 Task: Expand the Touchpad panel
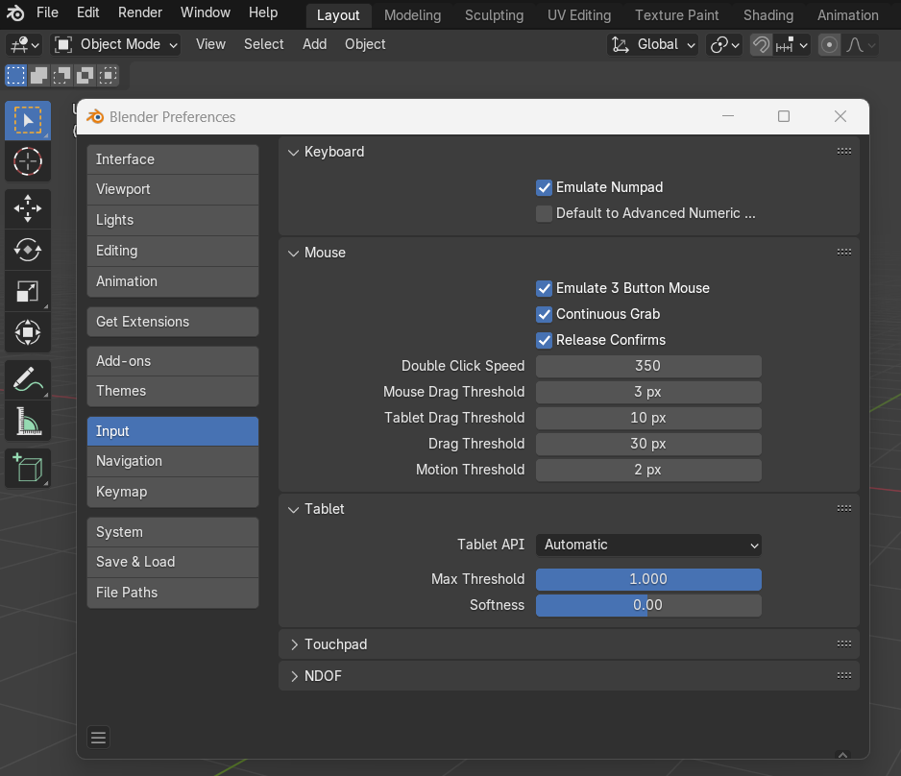click(294, 644)
